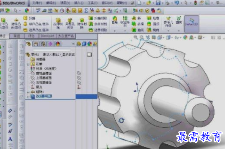225x149 pixels.
Task: Open the 工具 (Tools) menu
Action: 93,3
